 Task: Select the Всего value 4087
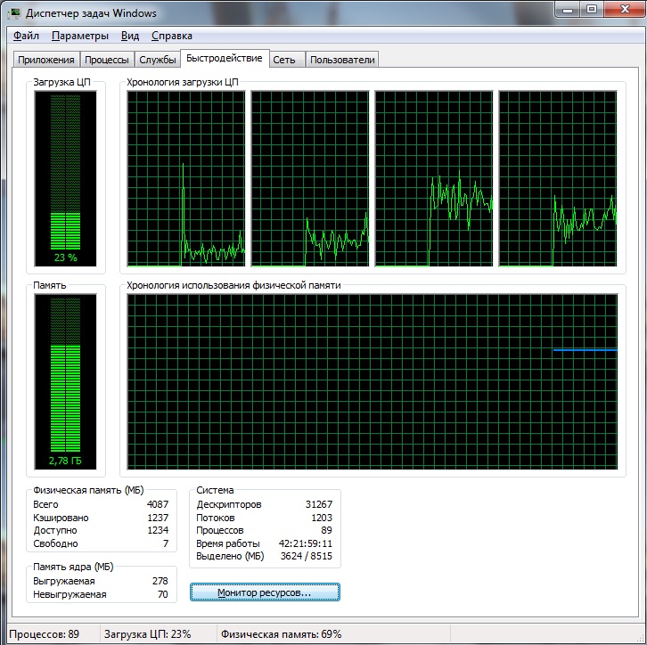tap(158, 504)
